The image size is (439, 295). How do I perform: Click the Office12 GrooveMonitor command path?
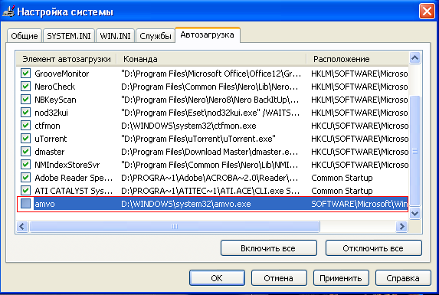coord(211,74)
